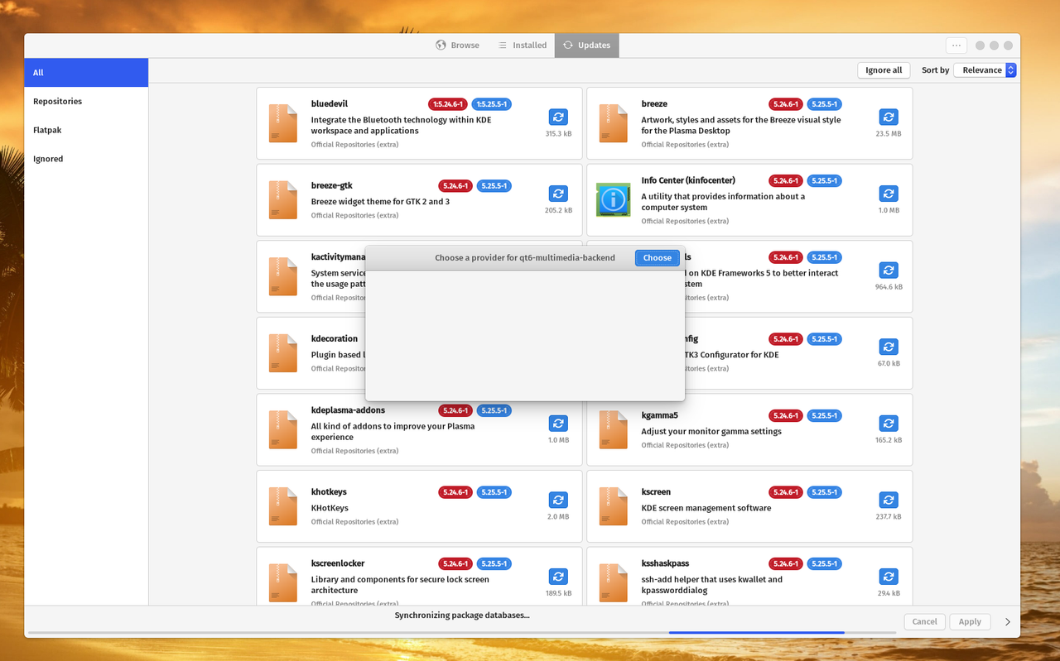Open the kactivitymanager package icon
The image size is (1060, 661).
283,276
